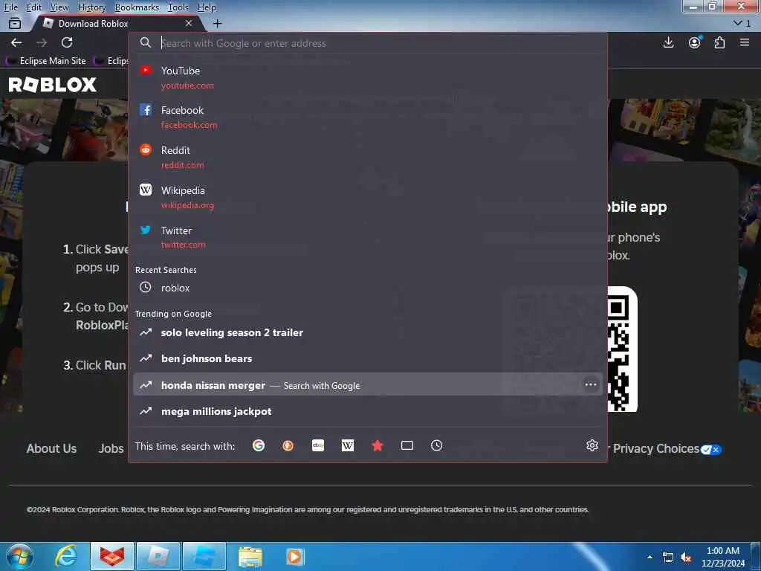Open the Downloads panel icon
This screenshot has width=761, height=571.
668,42
